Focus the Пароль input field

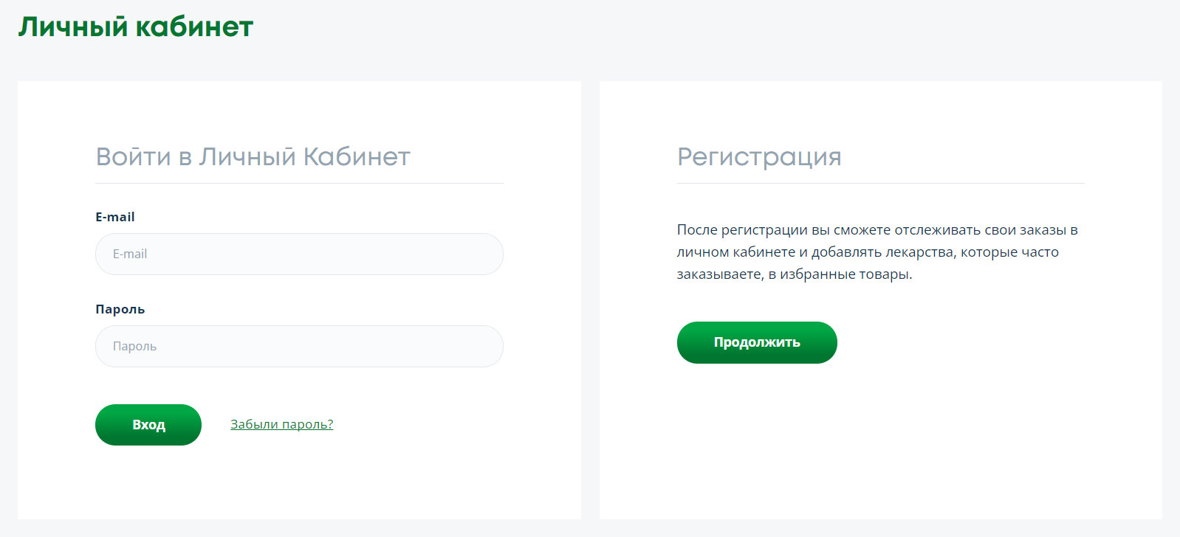(299, 346)
